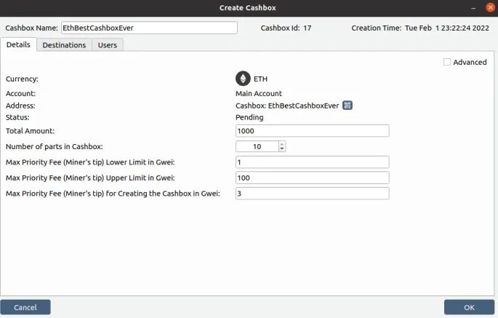This screenshot has width=498, height=318.
Task: Open the Destinations tab
Action: [64, 45]
